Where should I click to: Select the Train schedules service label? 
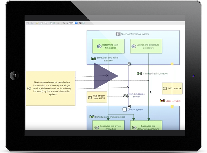[x=135, y=95]
